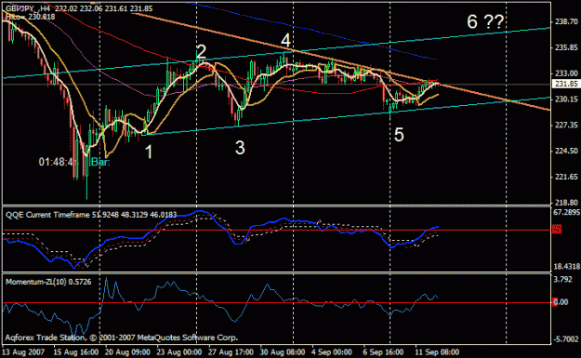Image resolution: width=581 pixels, height=358 pixels.
Task: Click the Momentum zero level tag 0.00
Action: [x=561, y=302]
